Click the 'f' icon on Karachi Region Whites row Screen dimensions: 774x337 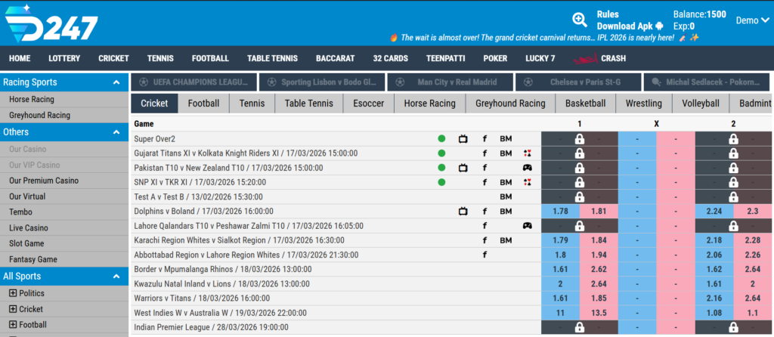pos(485,240)
